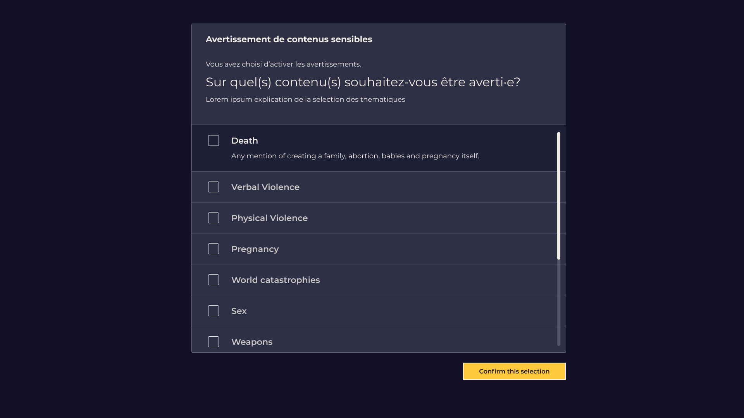Image resolution: width=744 pixels, height=418 pixels.
Task: Click the Physical Violence row label
Action: click(269, 218)
